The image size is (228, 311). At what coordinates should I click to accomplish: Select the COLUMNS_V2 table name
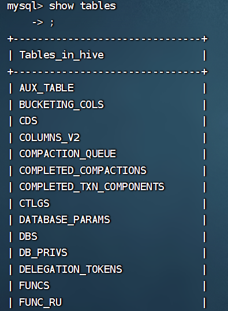(x=50, y=138)
